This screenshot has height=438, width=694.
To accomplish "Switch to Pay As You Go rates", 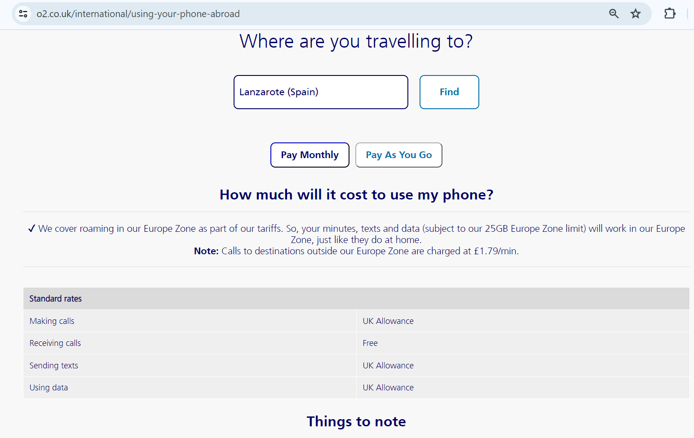I will tap(398, 155).
